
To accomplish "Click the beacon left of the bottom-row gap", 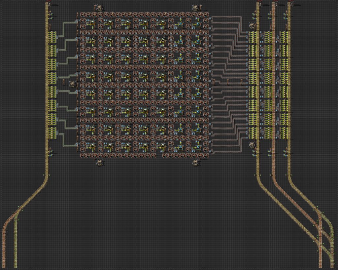I will tap(153, 155).
